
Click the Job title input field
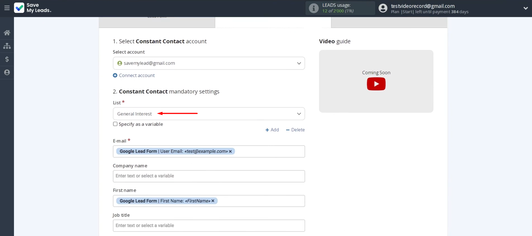click(209, 226)
